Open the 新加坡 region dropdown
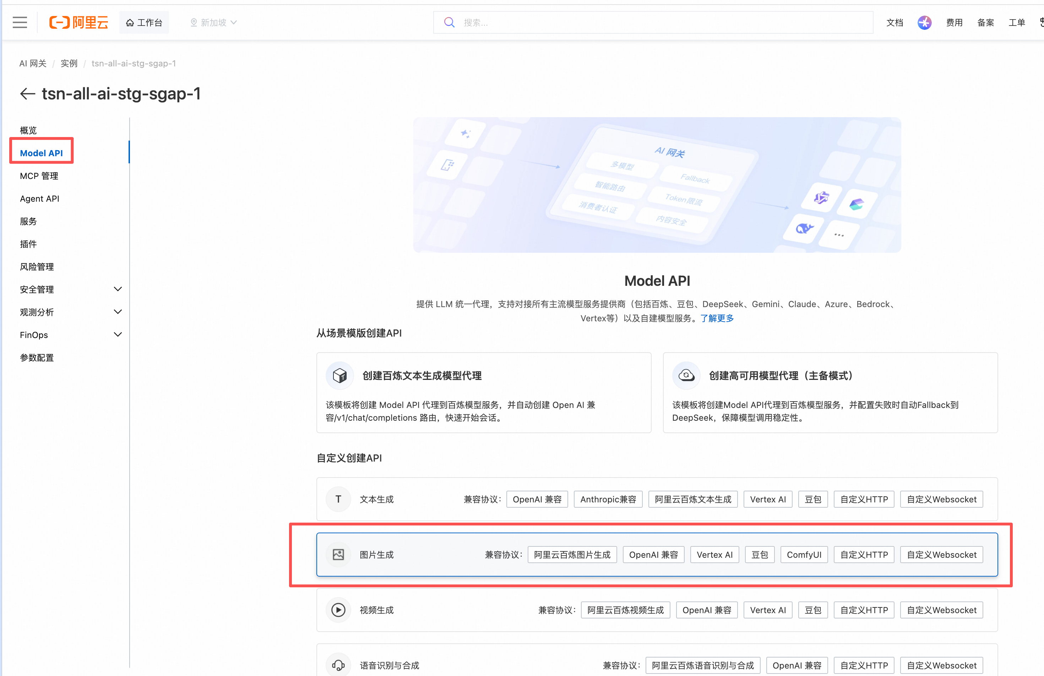Screen dimensions: 1044x676 [214, 23]
